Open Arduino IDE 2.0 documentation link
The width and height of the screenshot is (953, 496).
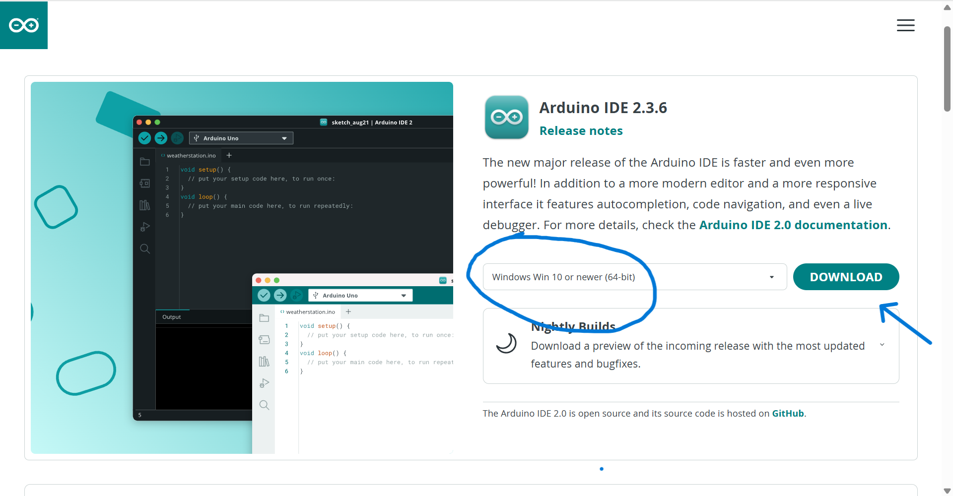(x=793, y=225)
